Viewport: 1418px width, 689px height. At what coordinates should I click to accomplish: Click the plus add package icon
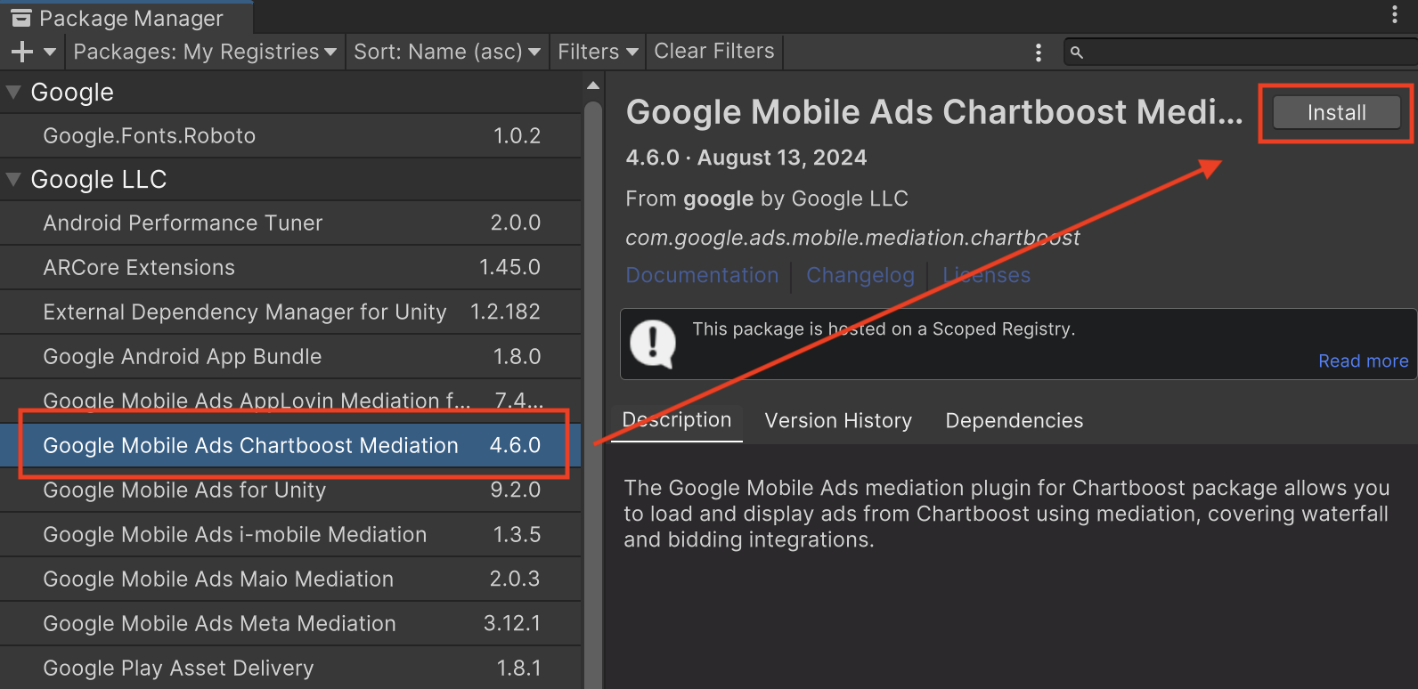tap(22, 53)
